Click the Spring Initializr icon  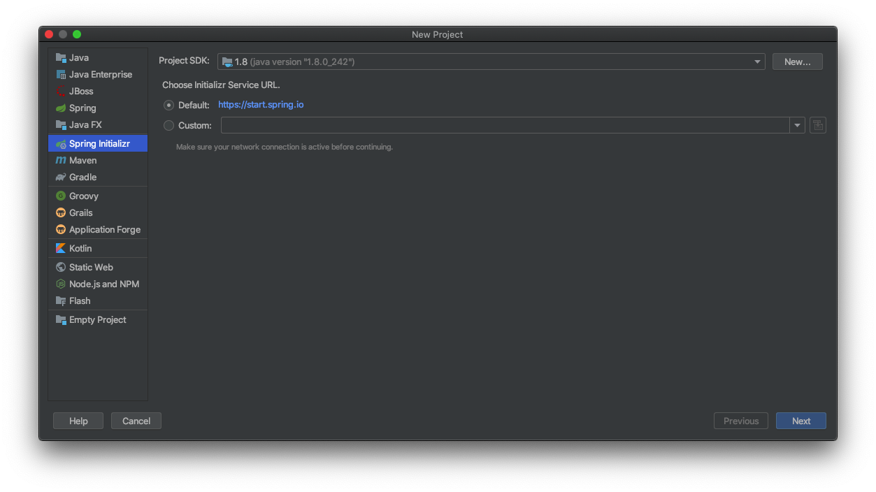coord(61,143)
